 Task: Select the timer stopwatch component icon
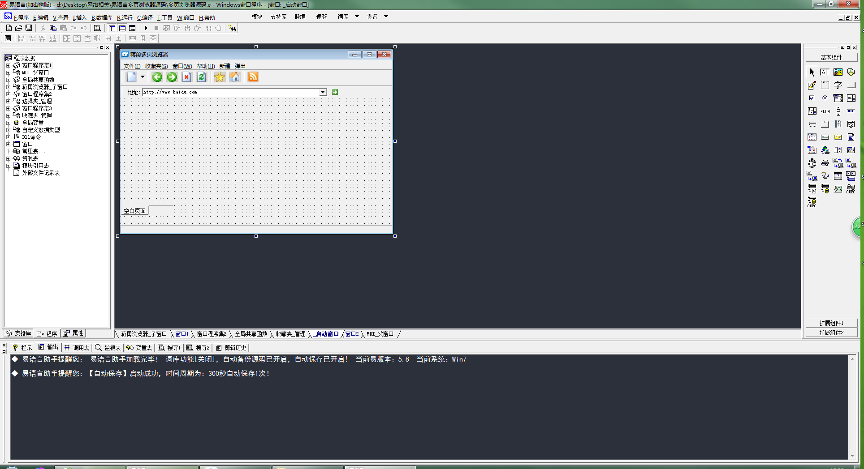812,163
